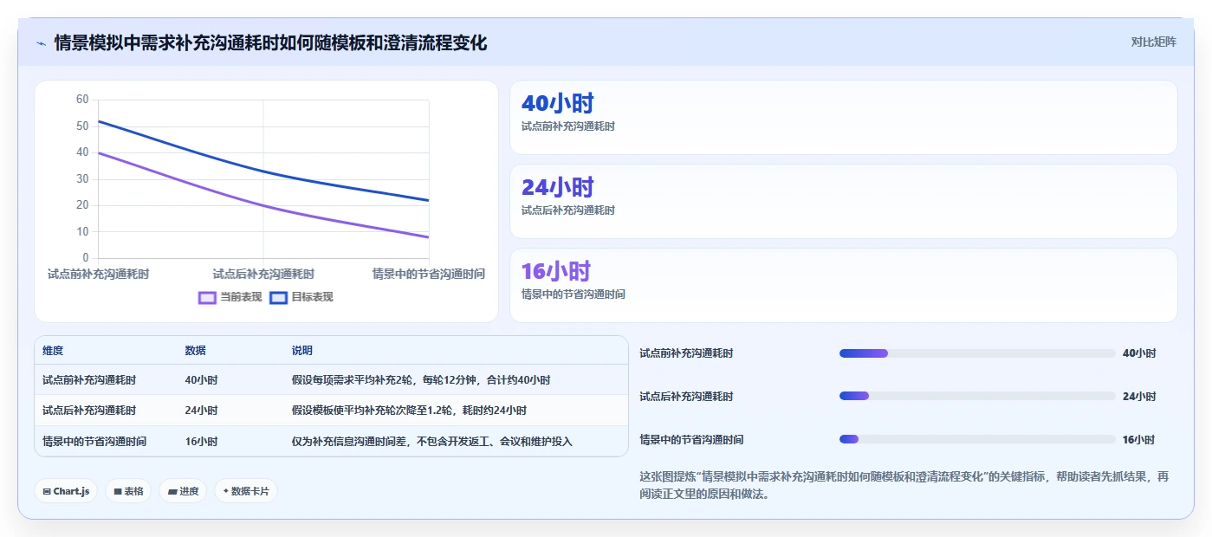
Task: Click chart x-axis label 试点后补充沟通耗时
Action: click(263, 274)
